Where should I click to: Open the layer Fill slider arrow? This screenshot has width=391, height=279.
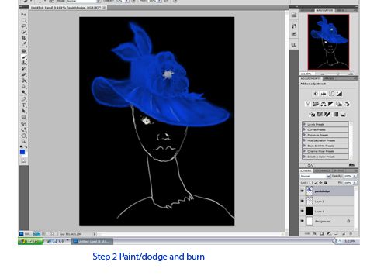click(355, 183)
